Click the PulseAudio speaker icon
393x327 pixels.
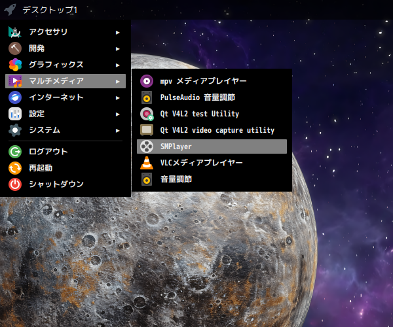(147, 97)
